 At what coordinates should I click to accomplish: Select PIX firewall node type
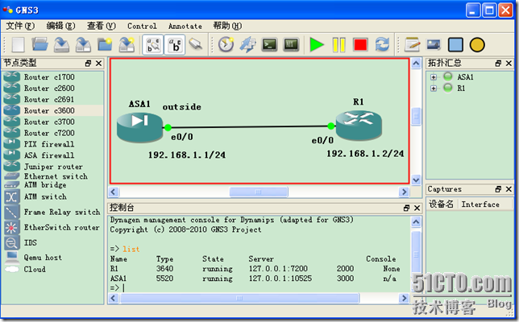coord(52,144)
